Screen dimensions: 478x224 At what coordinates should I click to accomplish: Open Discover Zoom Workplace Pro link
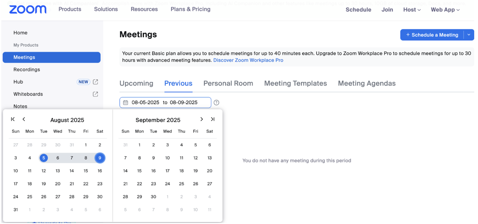point(248,60)
